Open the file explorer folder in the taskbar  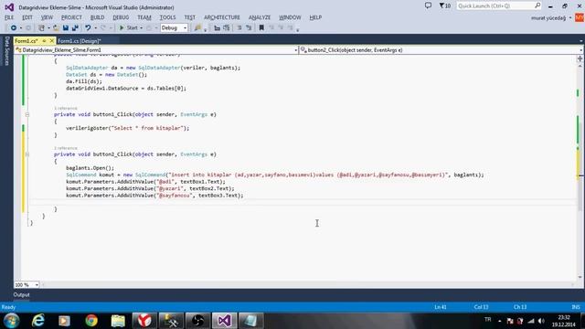118,321
